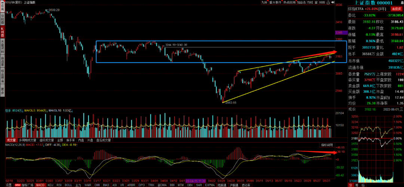Switch to the KDJ indicator
This screenshot has height=187, width=404.
(50, 185)
